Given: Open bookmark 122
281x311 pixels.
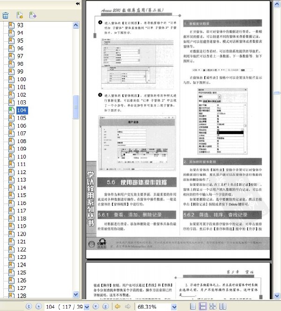Looking at the screenshot, I should coord(22,250).
